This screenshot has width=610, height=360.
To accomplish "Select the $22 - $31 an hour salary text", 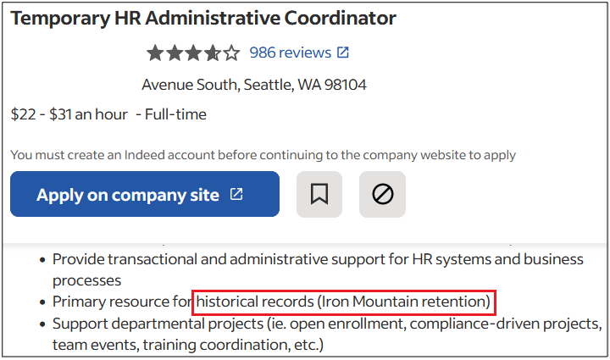I will pyautogui.click(x=69, y=114).
